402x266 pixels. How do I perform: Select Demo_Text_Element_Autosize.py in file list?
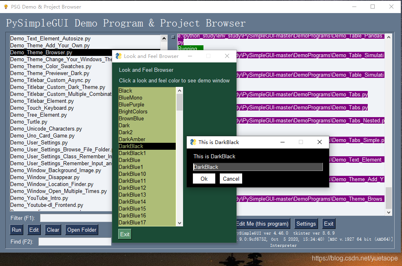point(85,38)
